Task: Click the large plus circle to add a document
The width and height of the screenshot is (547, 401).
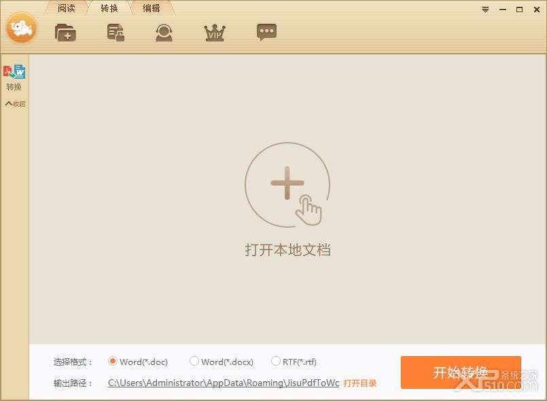Action: tap(287, 185)
